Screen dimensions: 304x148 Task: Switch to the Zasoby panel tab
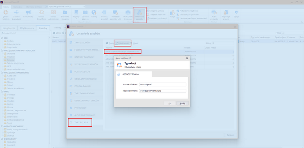coord(43,28)
